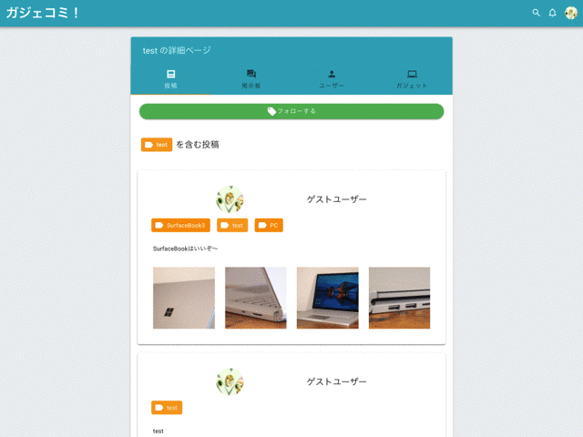Switch to the 掲示板 tab
The image size is (583, 437).
pos(251,79)
